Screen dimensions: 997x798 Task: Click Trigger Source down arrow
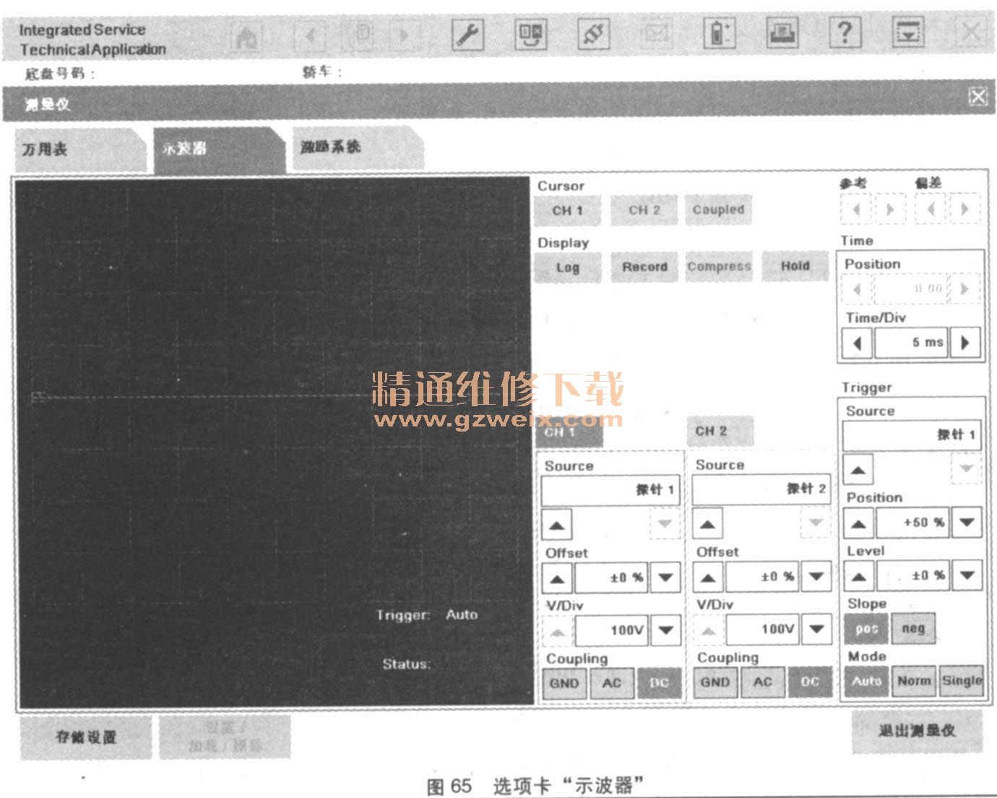point(966,469)
